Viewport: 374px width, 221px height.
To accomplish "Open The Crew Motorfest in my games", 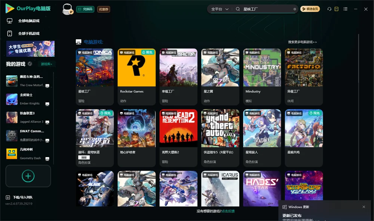I will pyautogui.click(x=28, y=81).
